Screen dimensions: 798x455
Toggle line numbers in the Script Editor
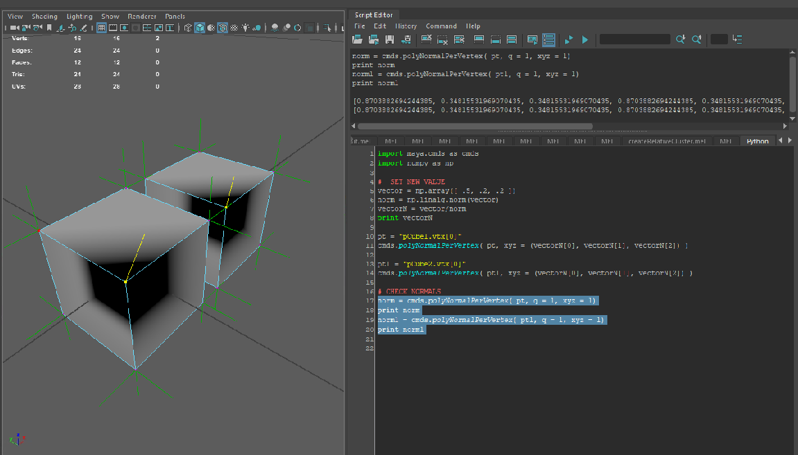(548, 39)
